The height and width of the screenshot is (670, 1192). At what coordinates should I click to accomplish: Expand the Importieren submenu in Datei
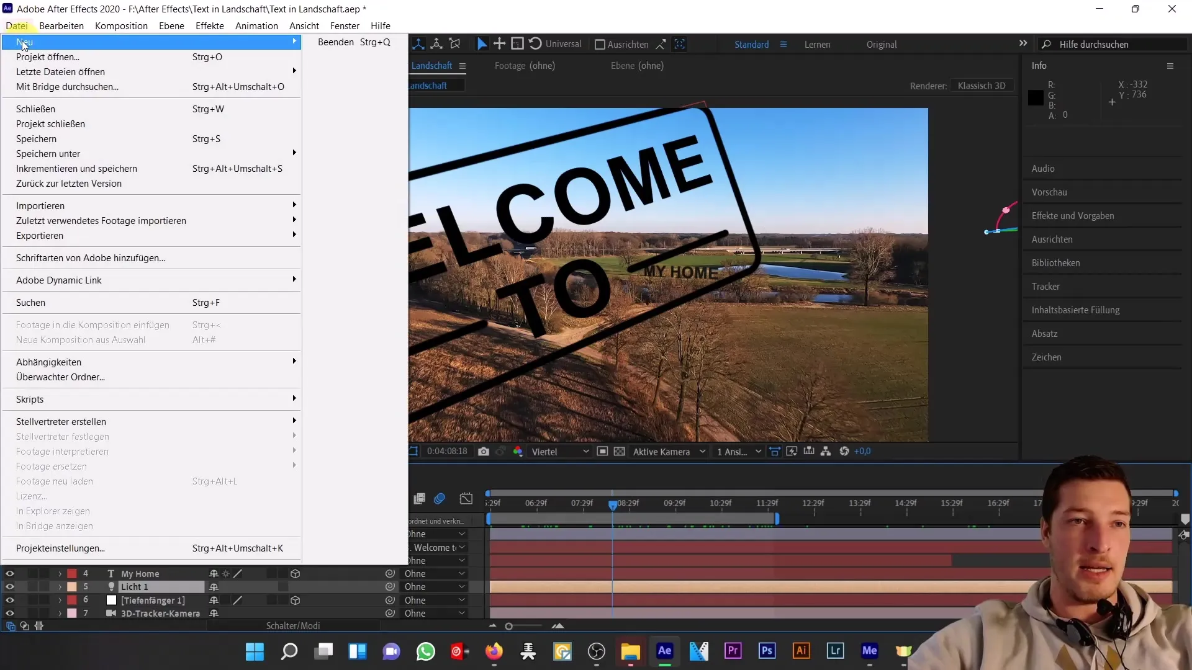point(39,205)
